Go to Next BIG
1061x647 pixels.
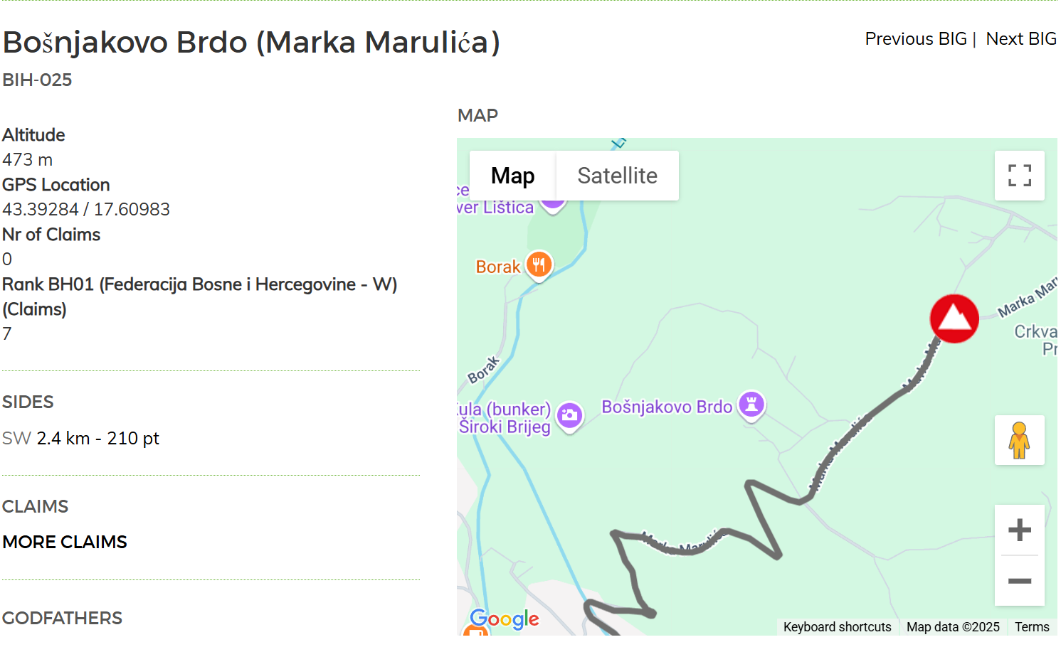pos(1021,39)
